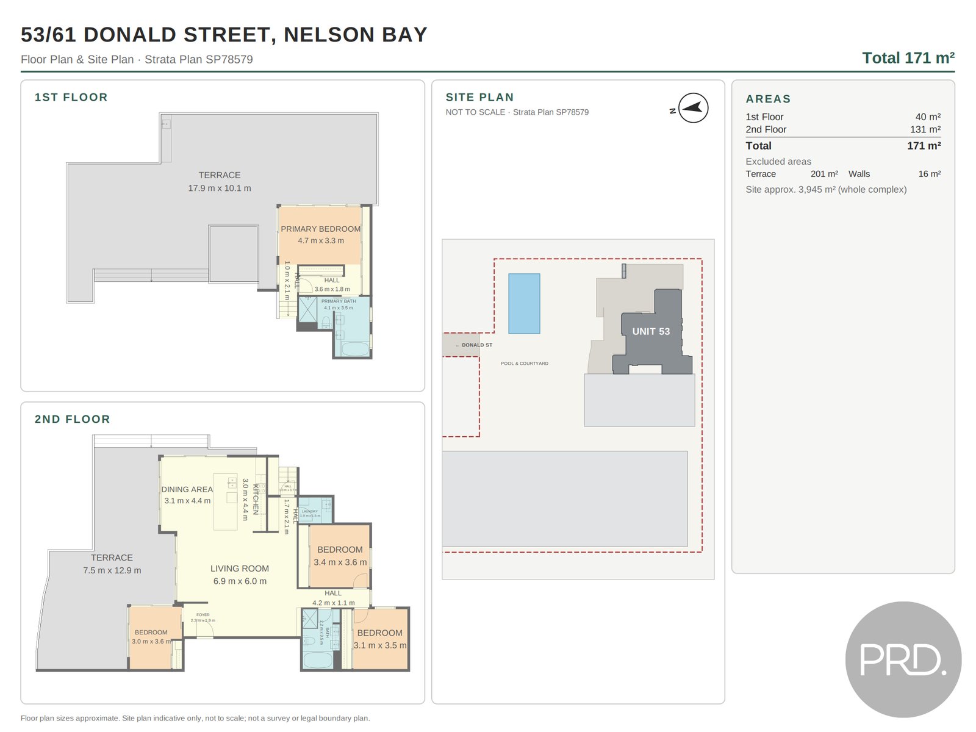Click the footer disclaimer about approximate sizes
The width and height of the screenshot is (976, 732).
click(195, 718)
